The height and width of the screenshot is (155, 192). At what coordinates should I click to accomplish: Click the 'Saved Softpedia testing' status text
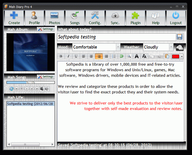tap(105, 145)
